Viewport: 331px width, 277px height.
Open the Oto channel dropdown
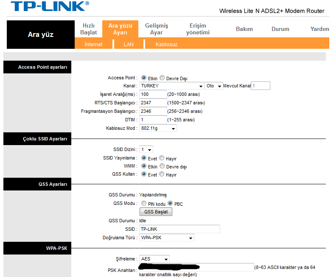[213, 86]
